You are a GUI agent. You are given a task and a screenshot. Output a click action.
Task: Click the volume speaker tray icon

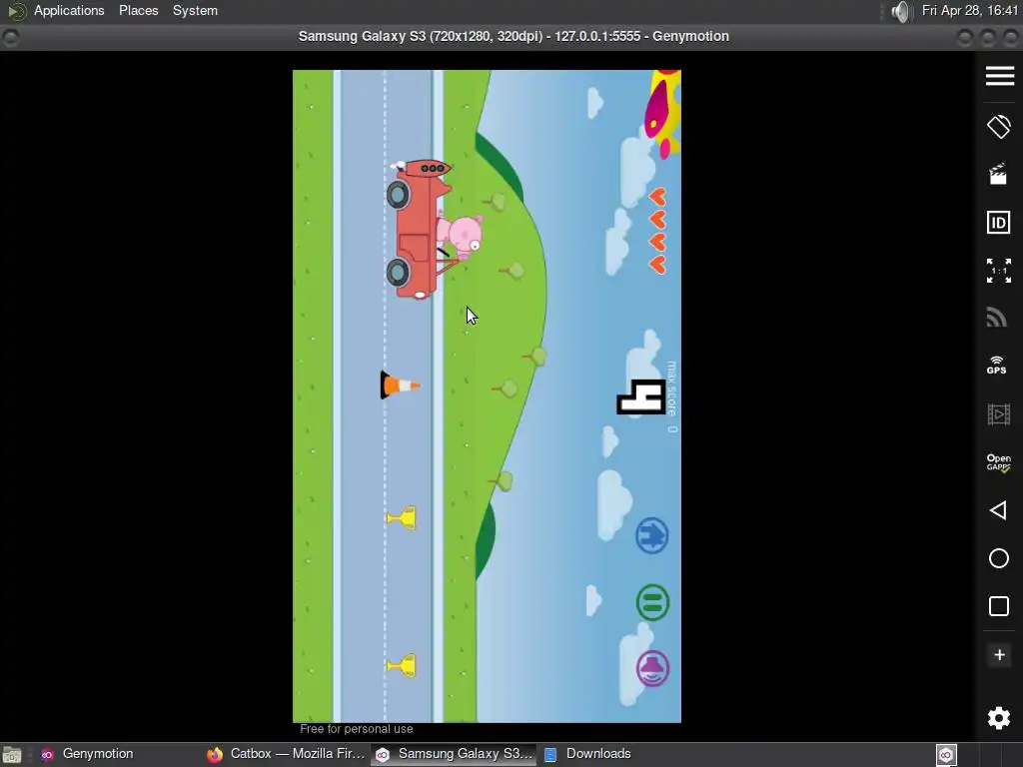pyautogui.click(x=900, y=11)
